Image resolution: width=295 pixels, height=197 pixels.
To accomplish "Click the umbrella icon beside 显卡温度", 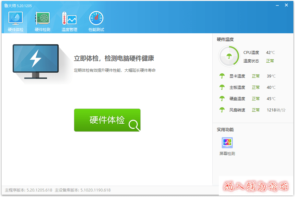I will 222,76.
